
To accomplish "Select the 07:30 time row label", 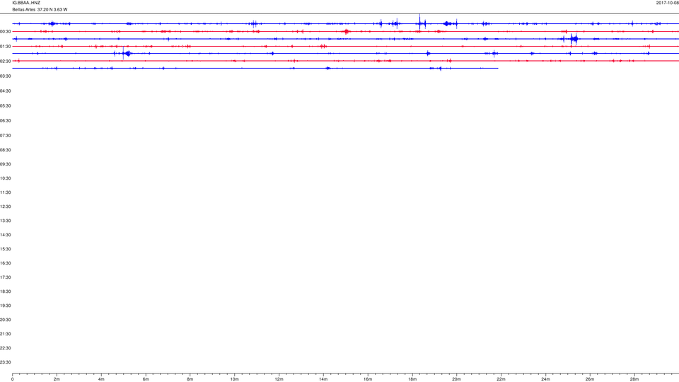I will (x=5, y=136).
